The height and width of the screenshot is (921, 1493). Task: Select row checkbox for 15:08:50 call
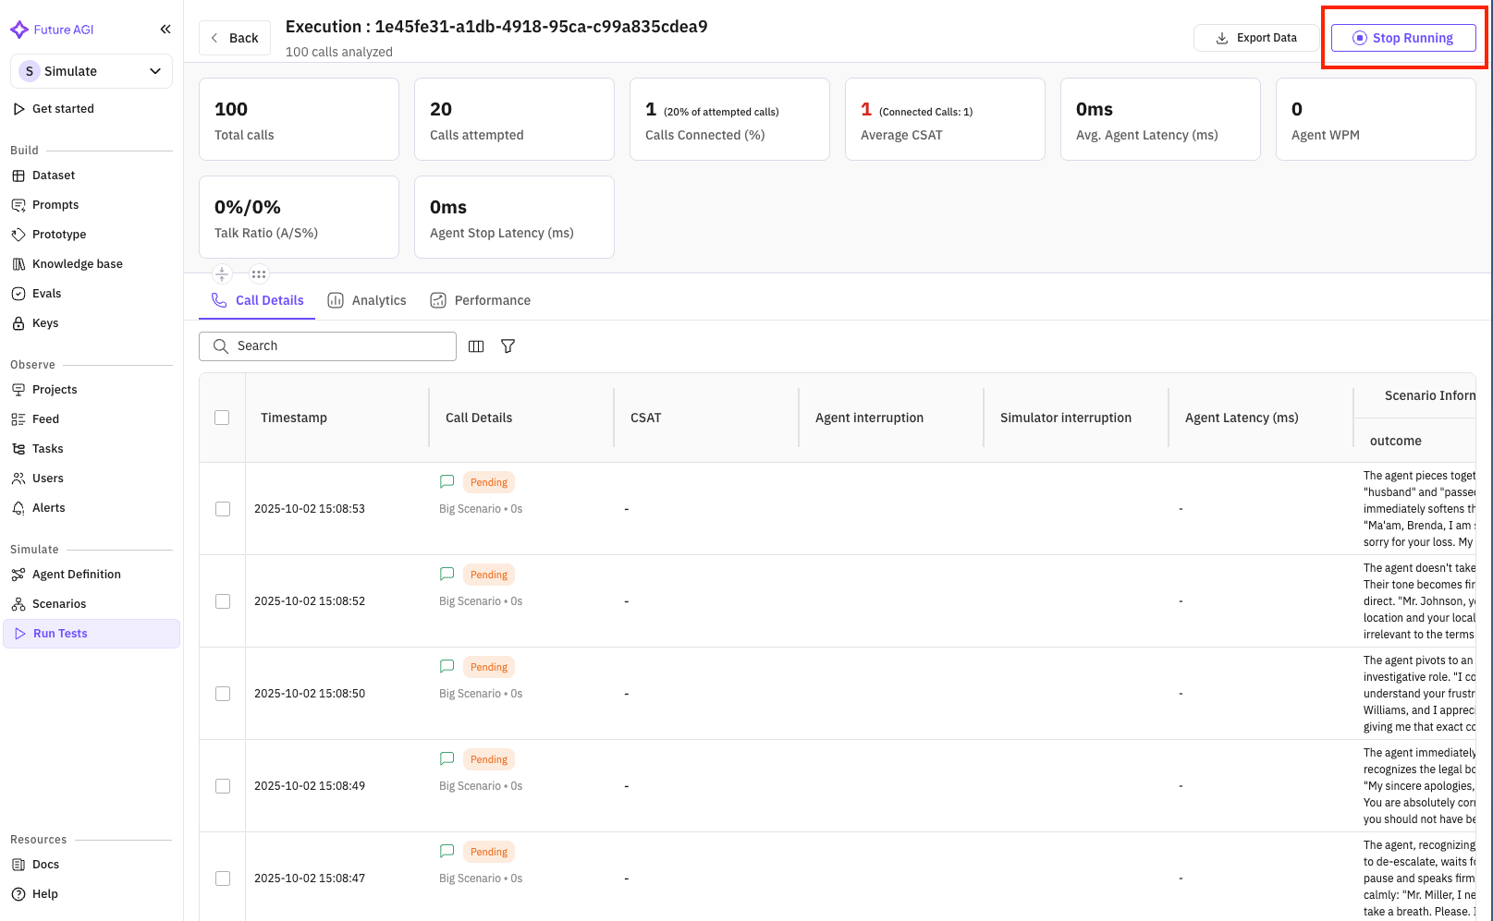tap(223, 694)
